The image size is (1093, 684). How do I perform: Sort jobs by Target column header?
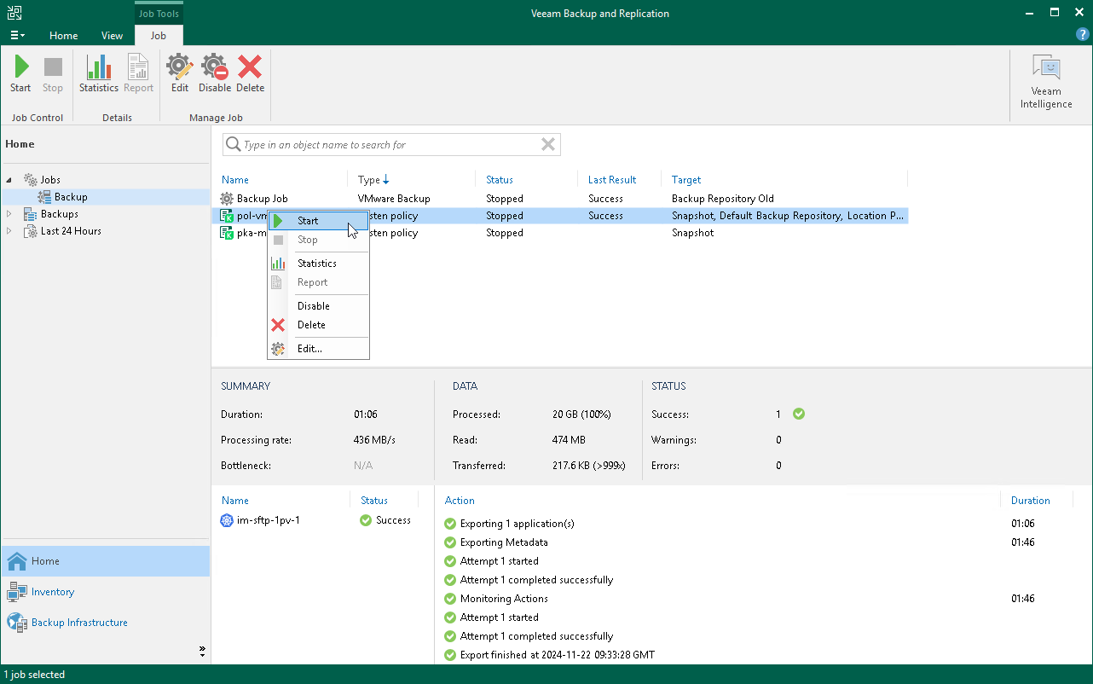[x=686, y=180]
